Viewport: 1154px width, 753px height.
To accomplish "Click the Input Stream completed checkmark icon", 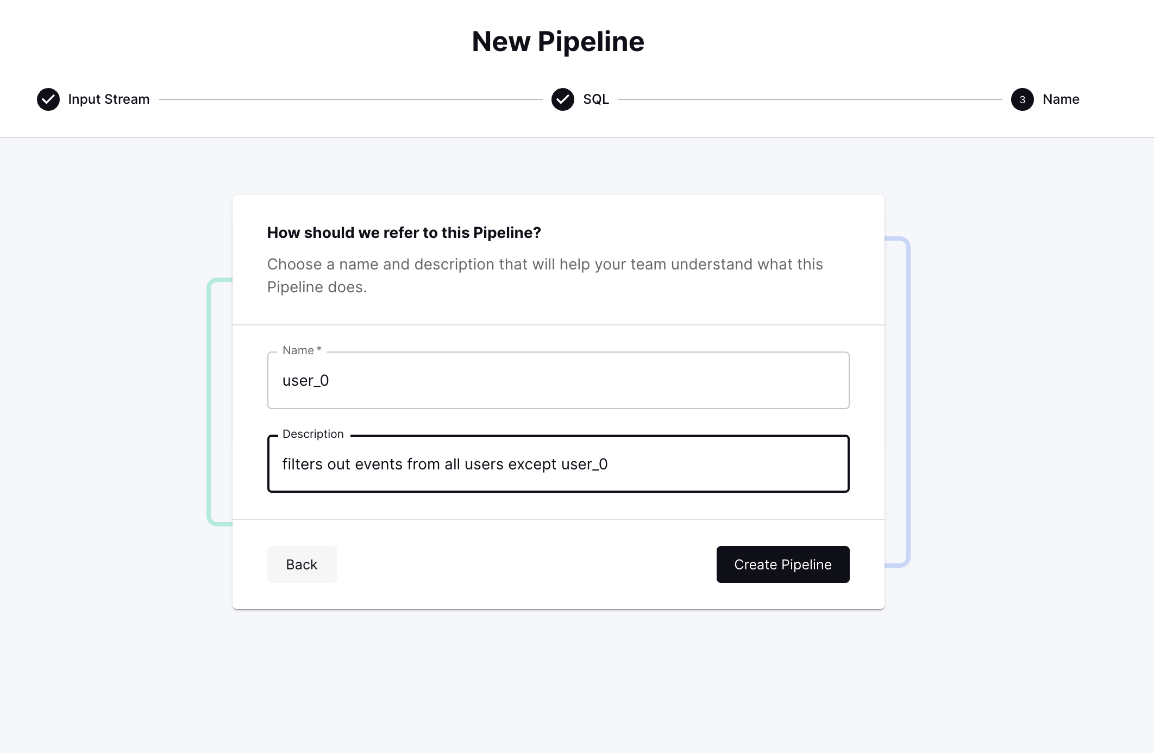I will click(x=48, y=99).
